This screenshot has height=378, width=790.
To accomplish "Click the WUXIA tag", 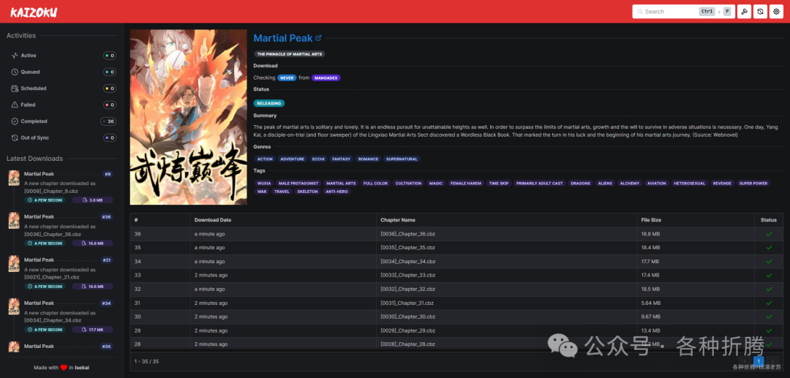I will (x=264, y=184).
